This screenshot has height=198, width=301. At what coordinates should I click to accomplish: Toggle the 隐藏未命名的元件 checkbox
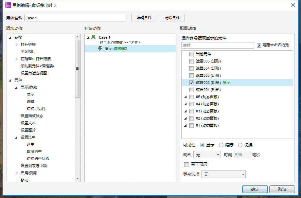tap(259, 46)
